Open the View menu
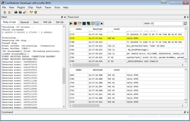The width and height of the screenshot is (190, 121). 12,8
